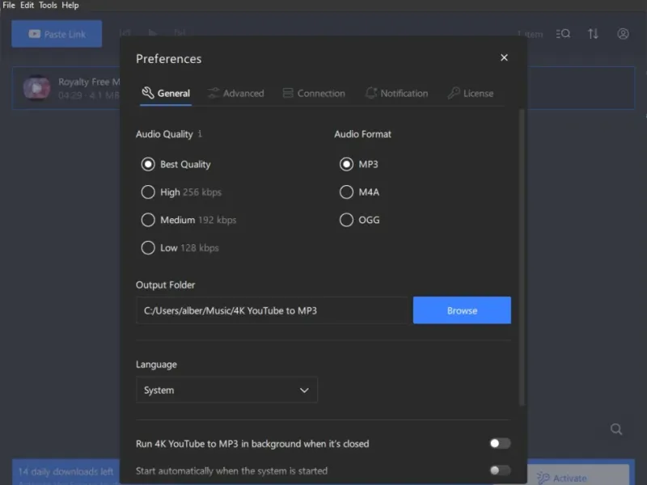Click the play icon in top toolbar
Viewport: 647px width, 485px height.
[153, 32]
